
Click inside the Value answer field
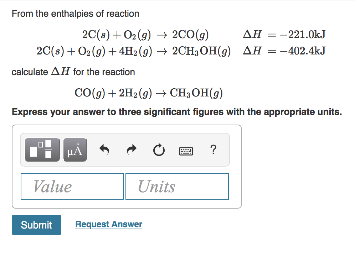pos(72,186)
